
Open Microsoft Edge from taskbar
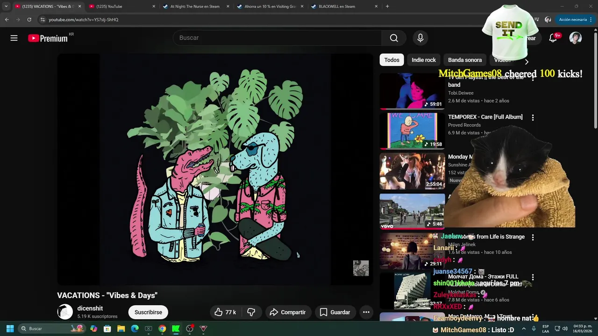[x=135, y=329]
